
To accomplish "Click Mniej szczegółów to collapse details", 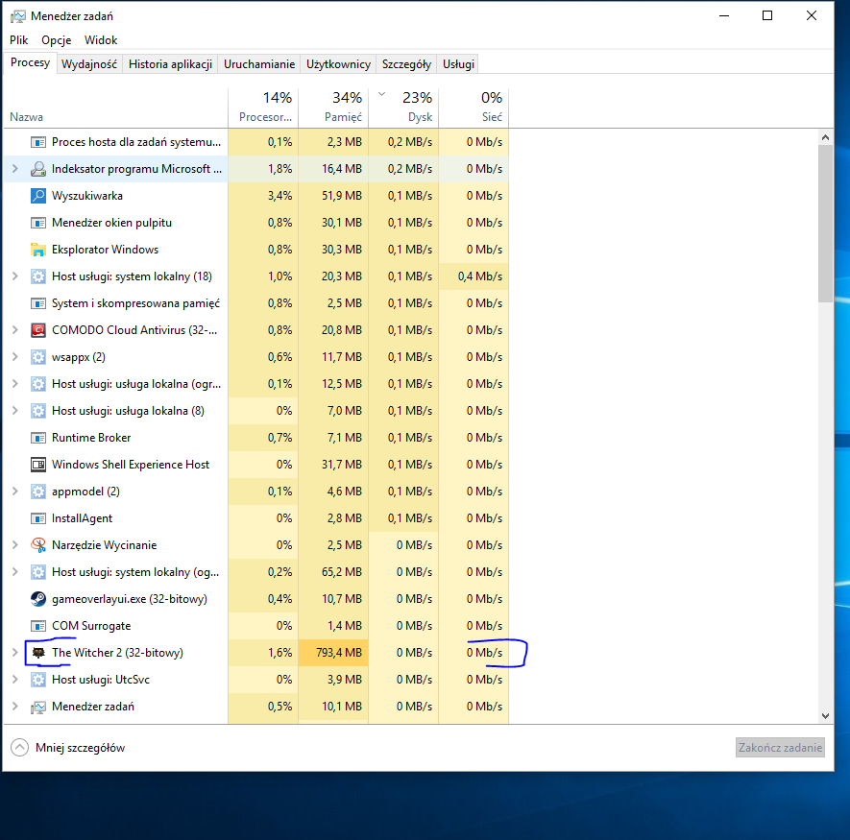I will point(68,748).
